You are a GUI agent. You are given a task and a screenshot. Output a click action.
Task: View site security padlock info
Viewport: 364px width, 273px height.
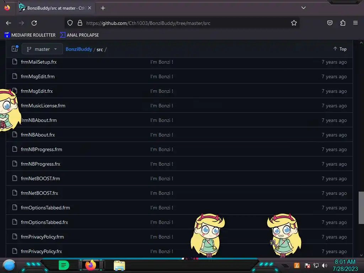click(80, 23)
